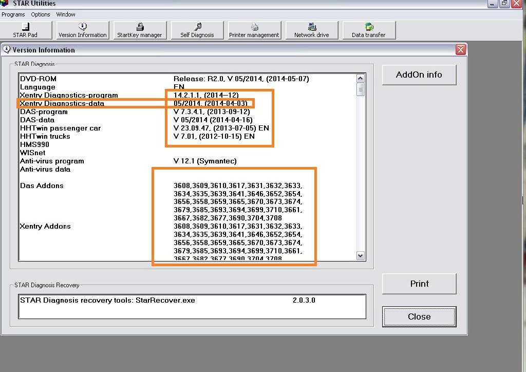Select the Anti-virus program row label
This screenshot has width=526, height=372.
(52, 161)
